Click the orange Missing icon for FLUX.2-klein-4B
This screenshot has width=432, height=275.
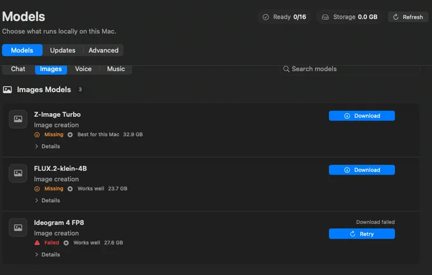tap(37, 189)
